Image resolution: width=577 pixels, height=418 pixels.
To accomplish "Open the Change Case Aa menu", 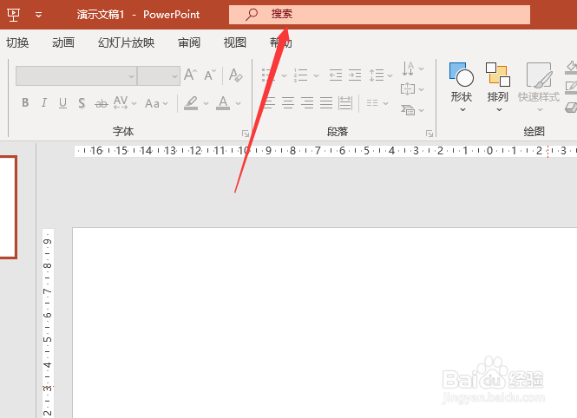I will [156, 104].
